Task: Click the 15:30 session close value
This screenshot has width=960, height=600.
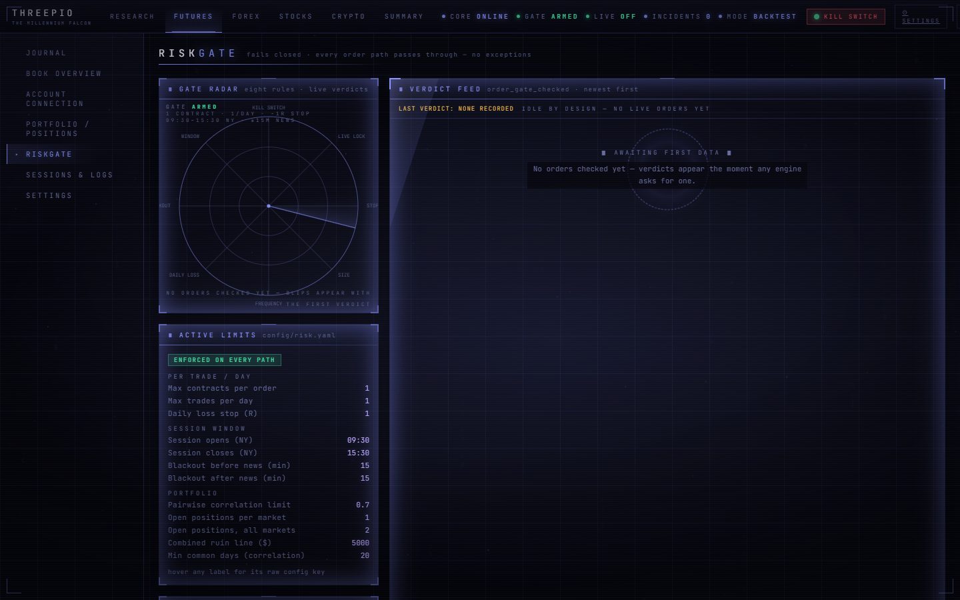Action: [358, 453]
